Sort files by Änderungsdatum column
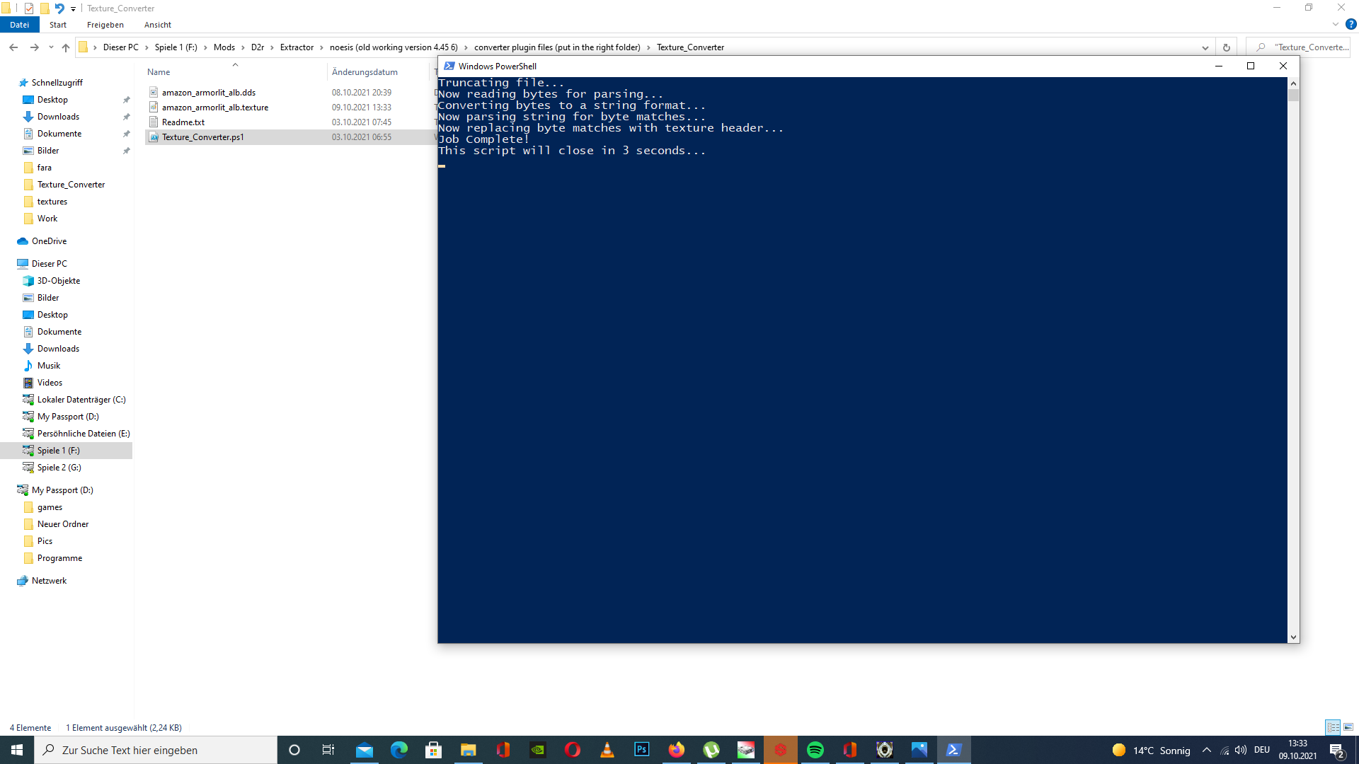Screen dimensions: 1359x764 [x=365, y=72]
